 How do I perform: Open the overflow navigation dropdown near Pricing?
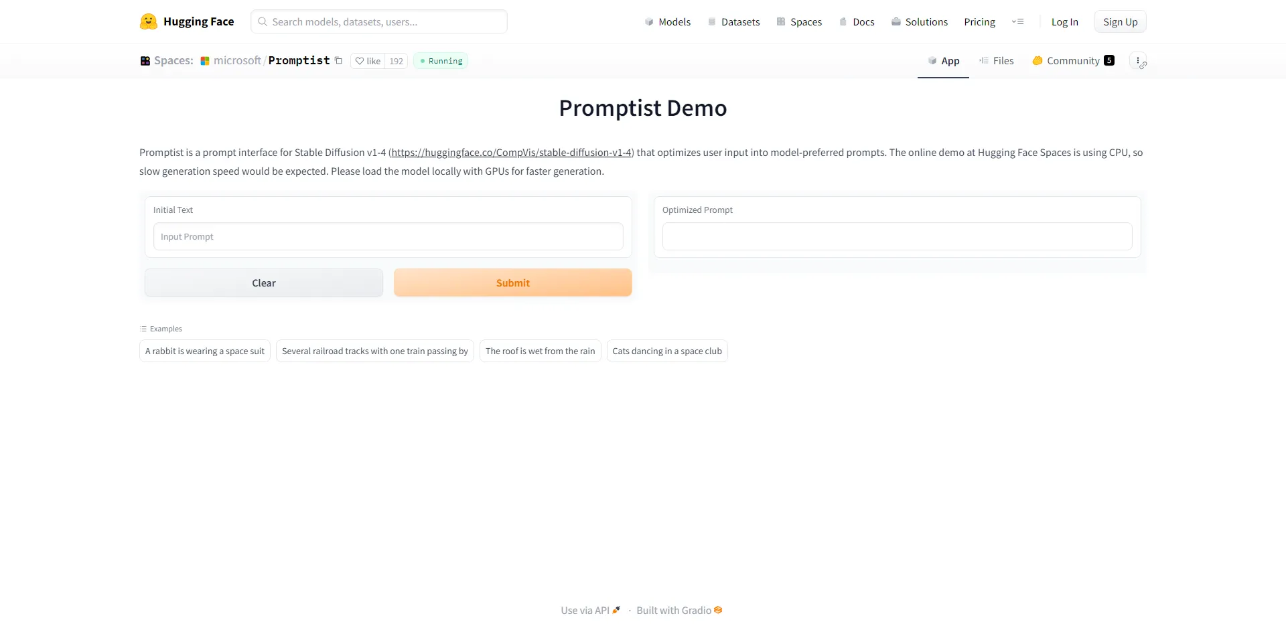1018,21
